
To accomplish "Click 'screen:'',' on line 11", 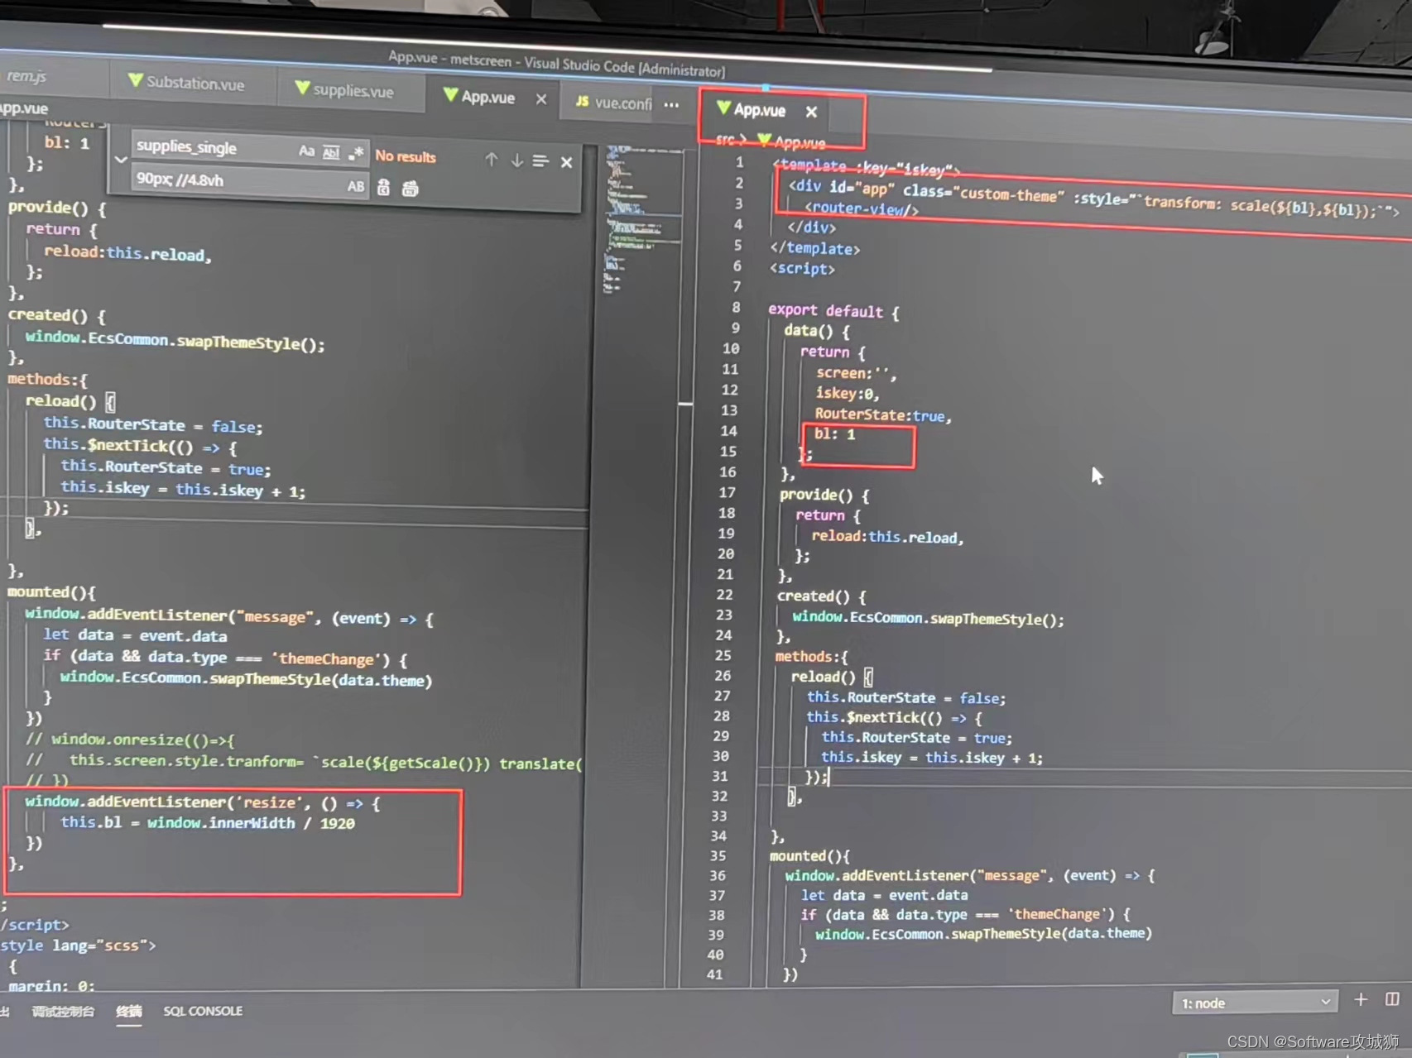I will (x=856, y=372).
